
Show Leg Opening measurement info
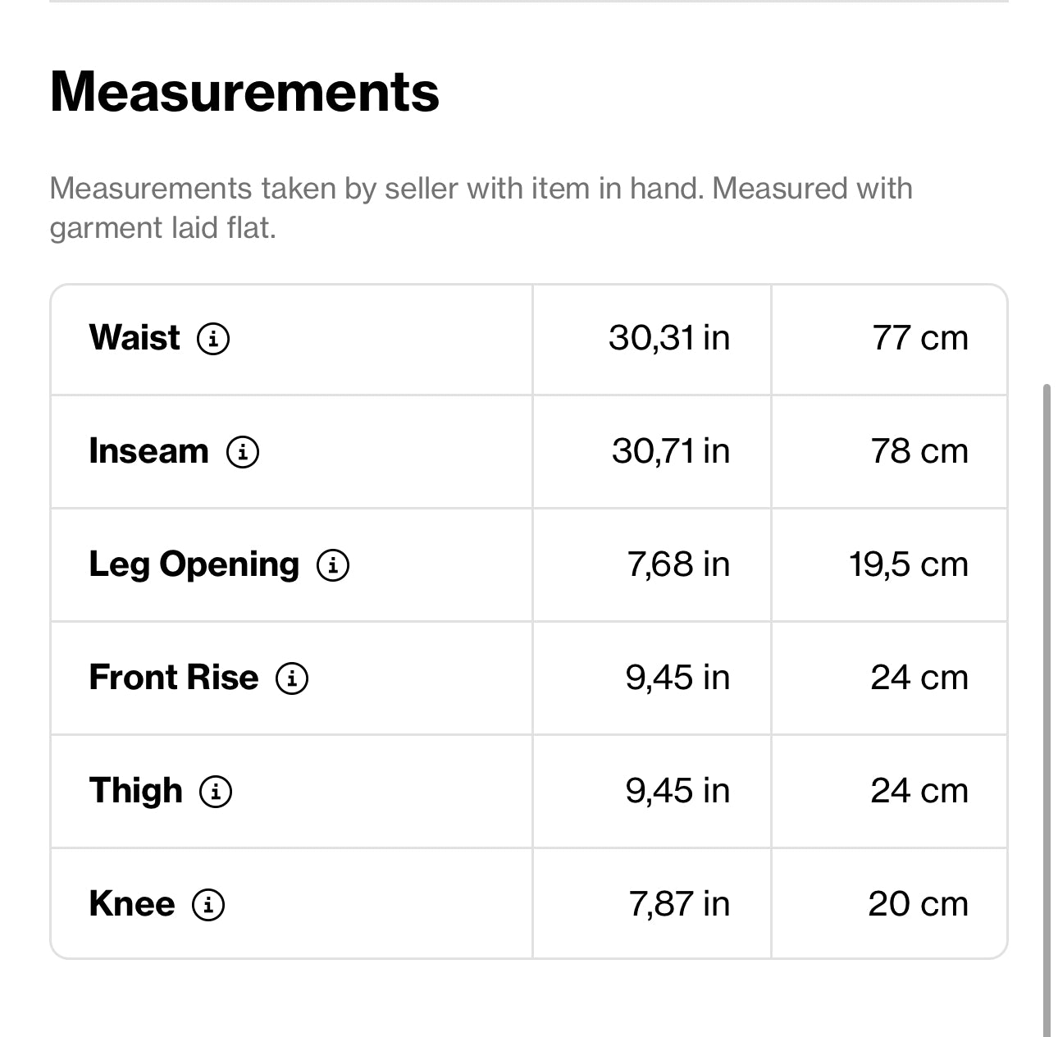pyautogui.click(x=333, y=564)
